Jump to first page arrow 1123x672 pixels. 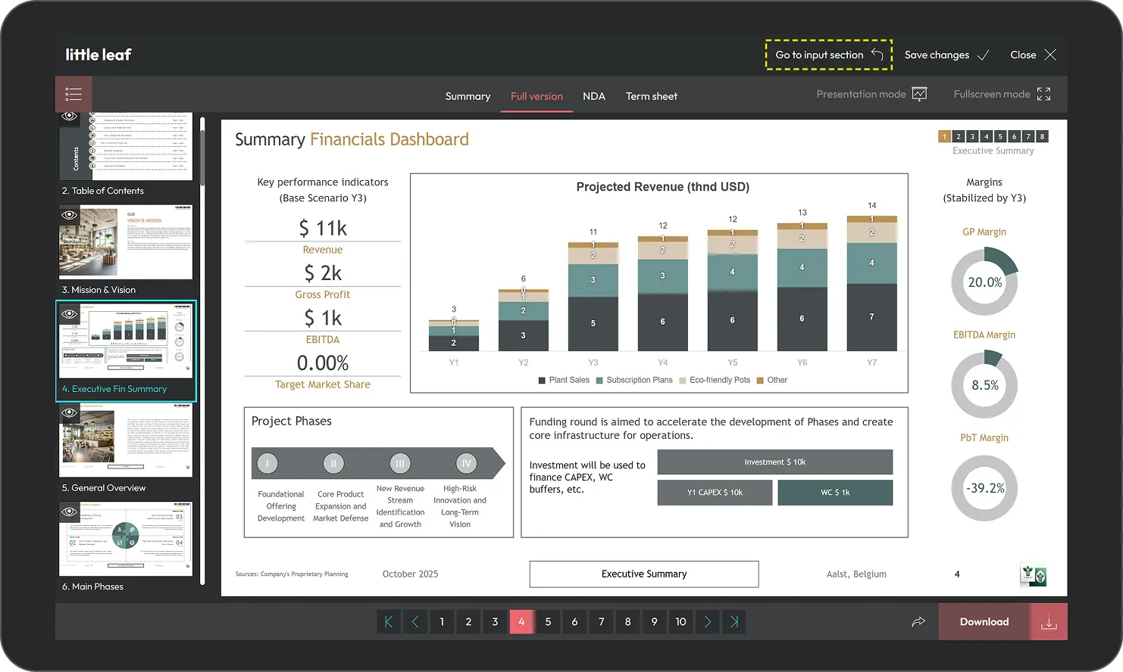pyautogui.click(x=389, y=622)
